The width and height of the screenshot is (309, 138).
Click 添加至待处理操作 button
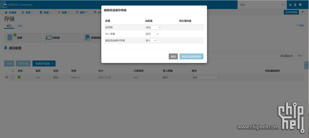(x=191, y=56)
